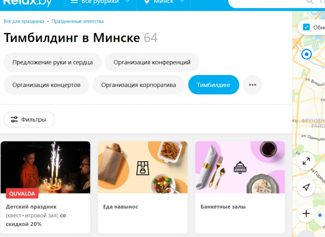The width and height of the screenshot is (325, 237).
Task: Expand the map to fullscreen
Action: coord(306,161)
